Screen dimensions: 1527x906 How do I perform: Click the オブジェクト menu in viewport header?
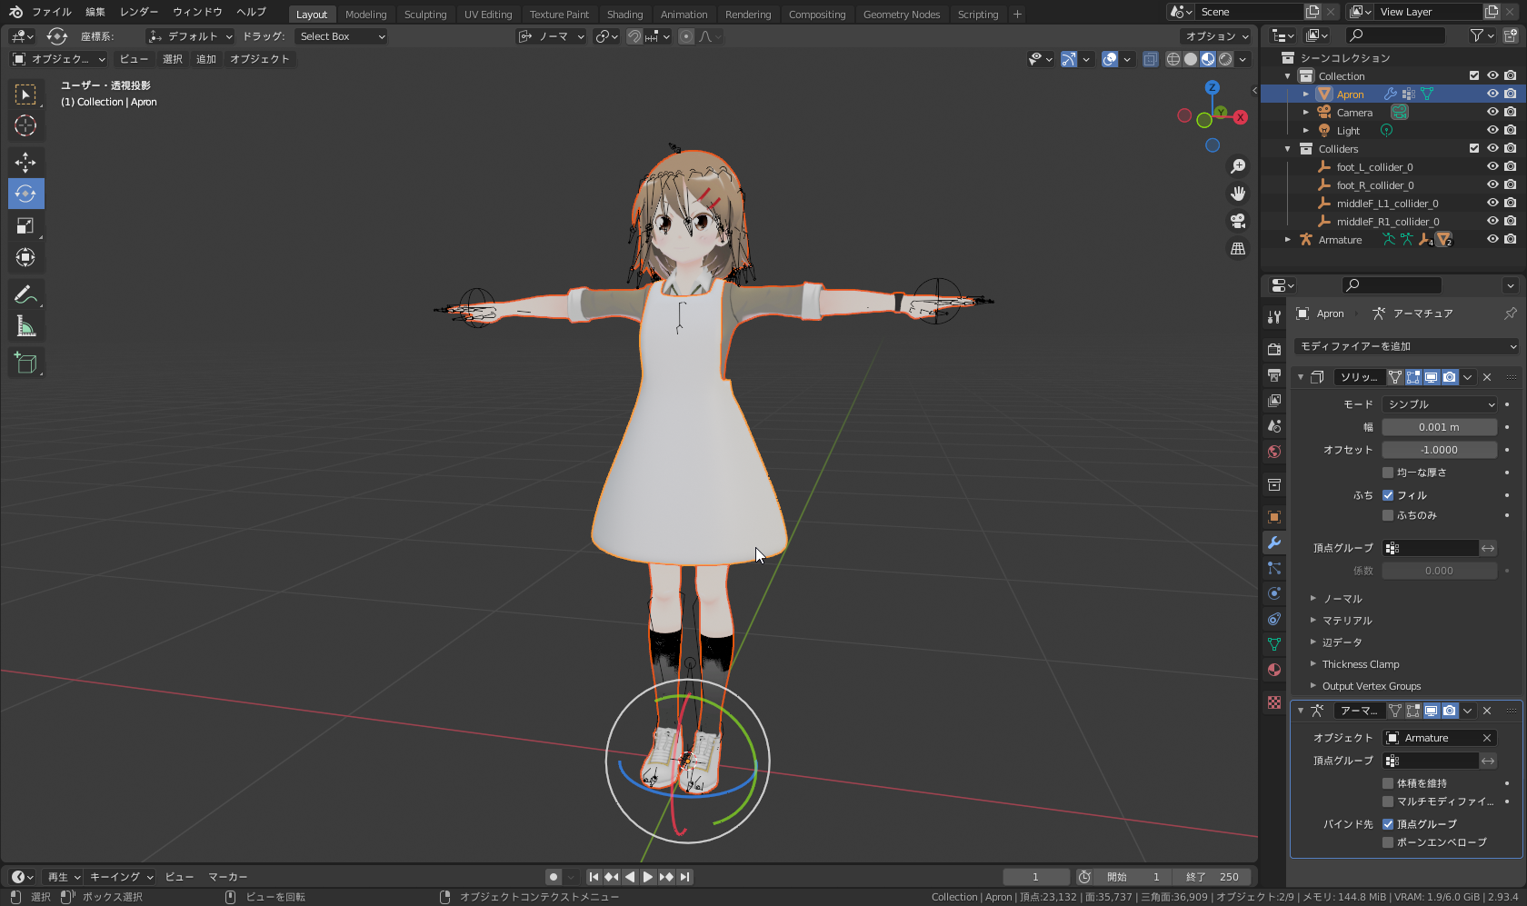[x=259, y=59]
